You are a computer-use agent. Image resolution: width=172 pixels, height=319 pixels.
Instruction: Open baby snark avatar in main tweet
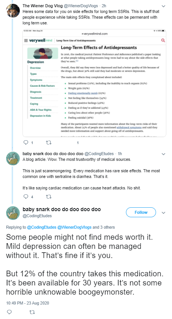(13, 213)
